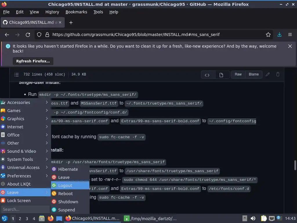Switch to virtual desktop 2

pos(20,219)
